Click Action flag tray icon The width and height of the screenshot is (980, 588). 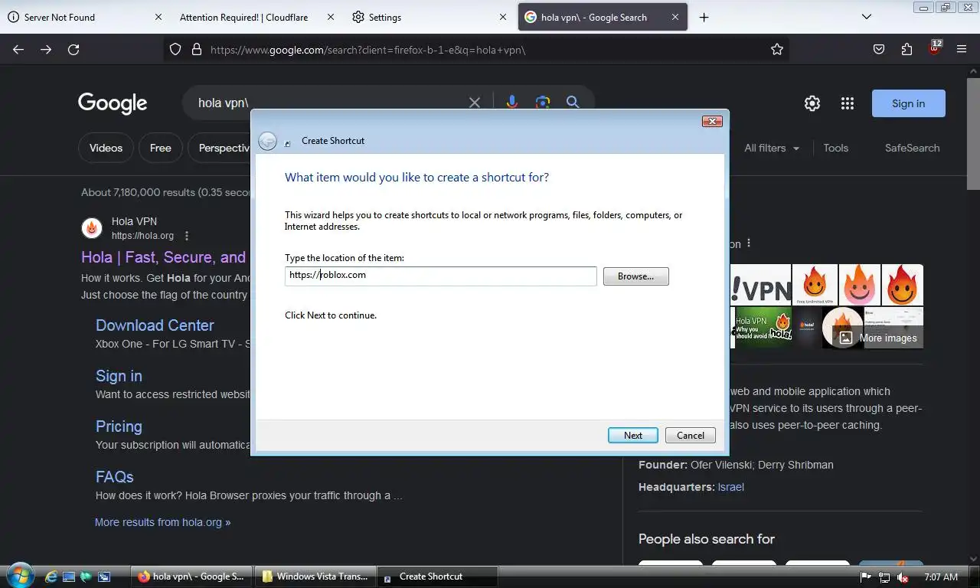click(x=866, y=577)
